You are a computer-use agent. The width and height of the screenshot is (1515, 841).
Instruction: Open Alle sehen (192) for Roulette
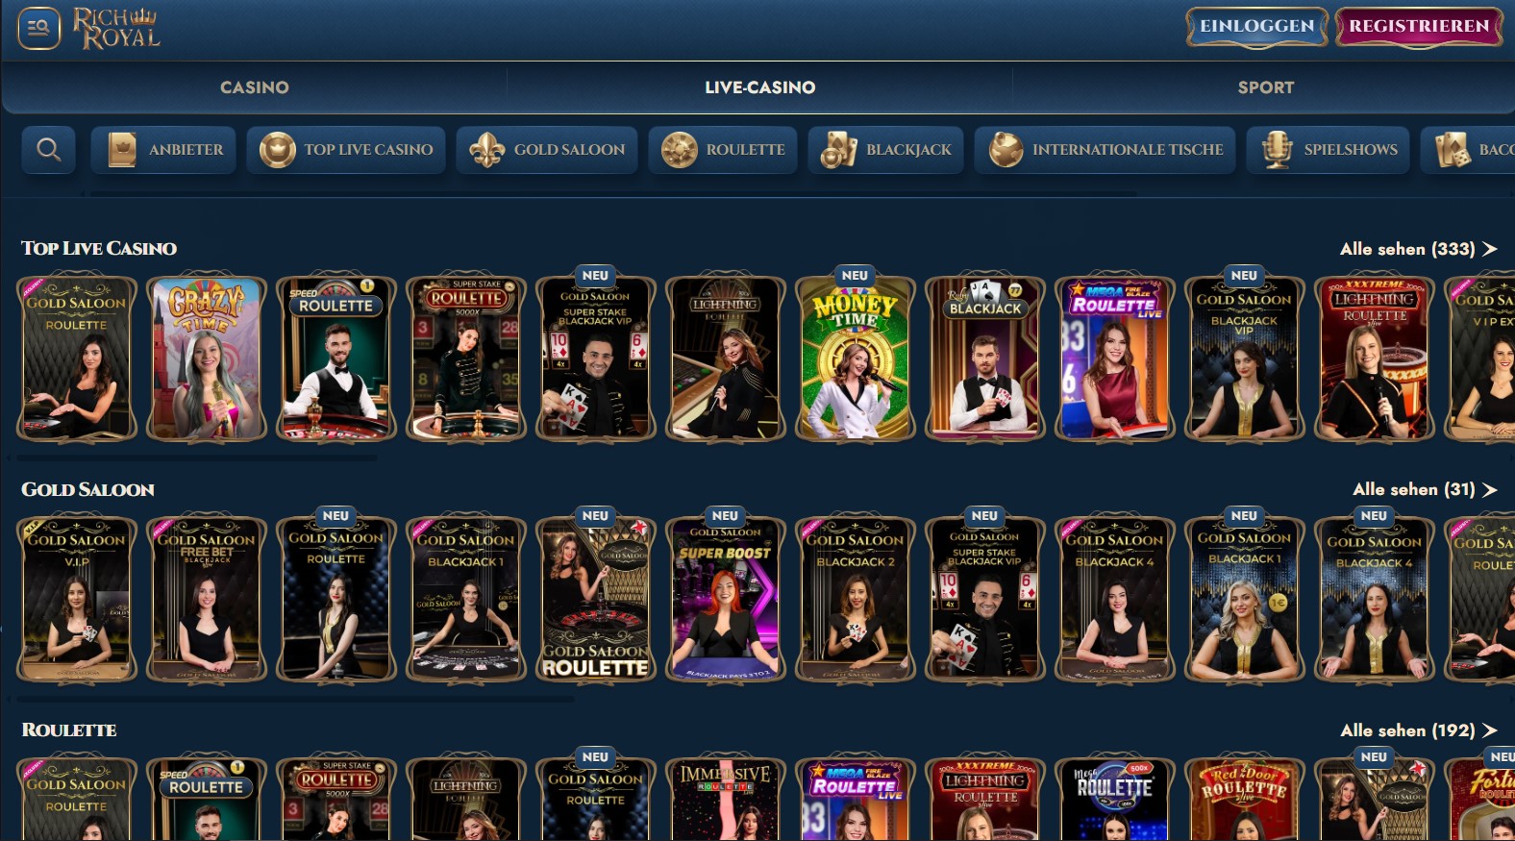(x=1419, y=730)
